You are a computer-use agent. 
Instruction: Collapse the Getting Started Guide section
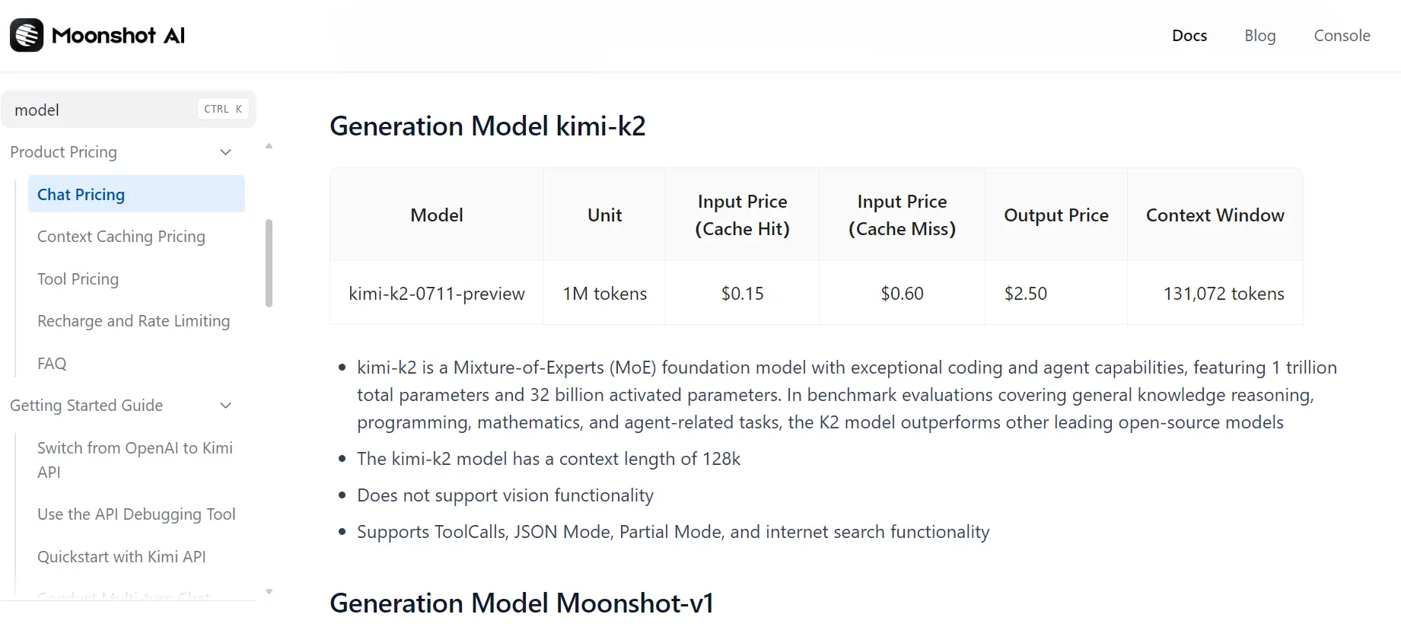(x=225, y=406)
